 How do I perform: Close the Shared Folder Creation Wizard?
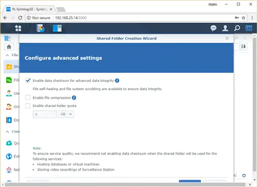[x=227, y=38]
